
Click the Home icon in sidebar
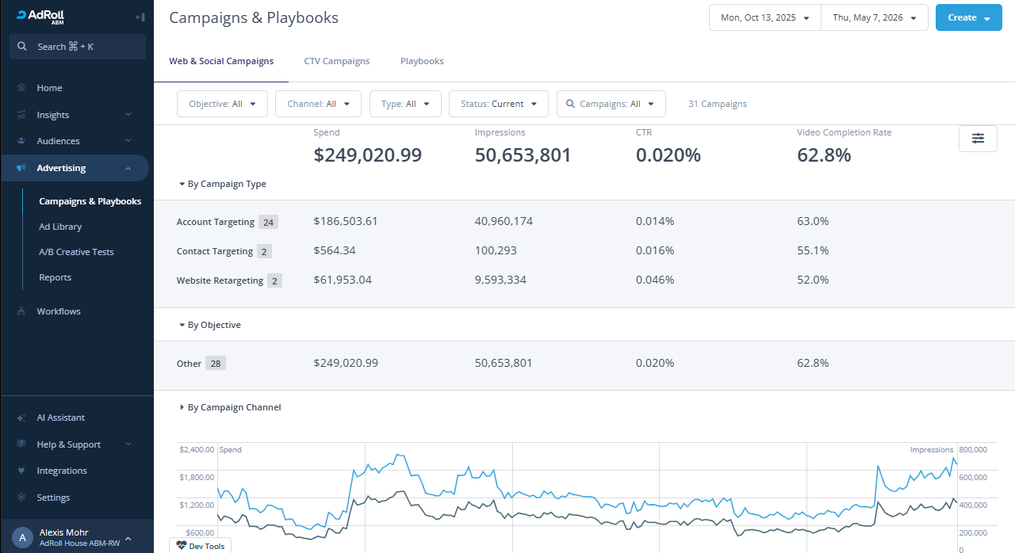[21, 88]
